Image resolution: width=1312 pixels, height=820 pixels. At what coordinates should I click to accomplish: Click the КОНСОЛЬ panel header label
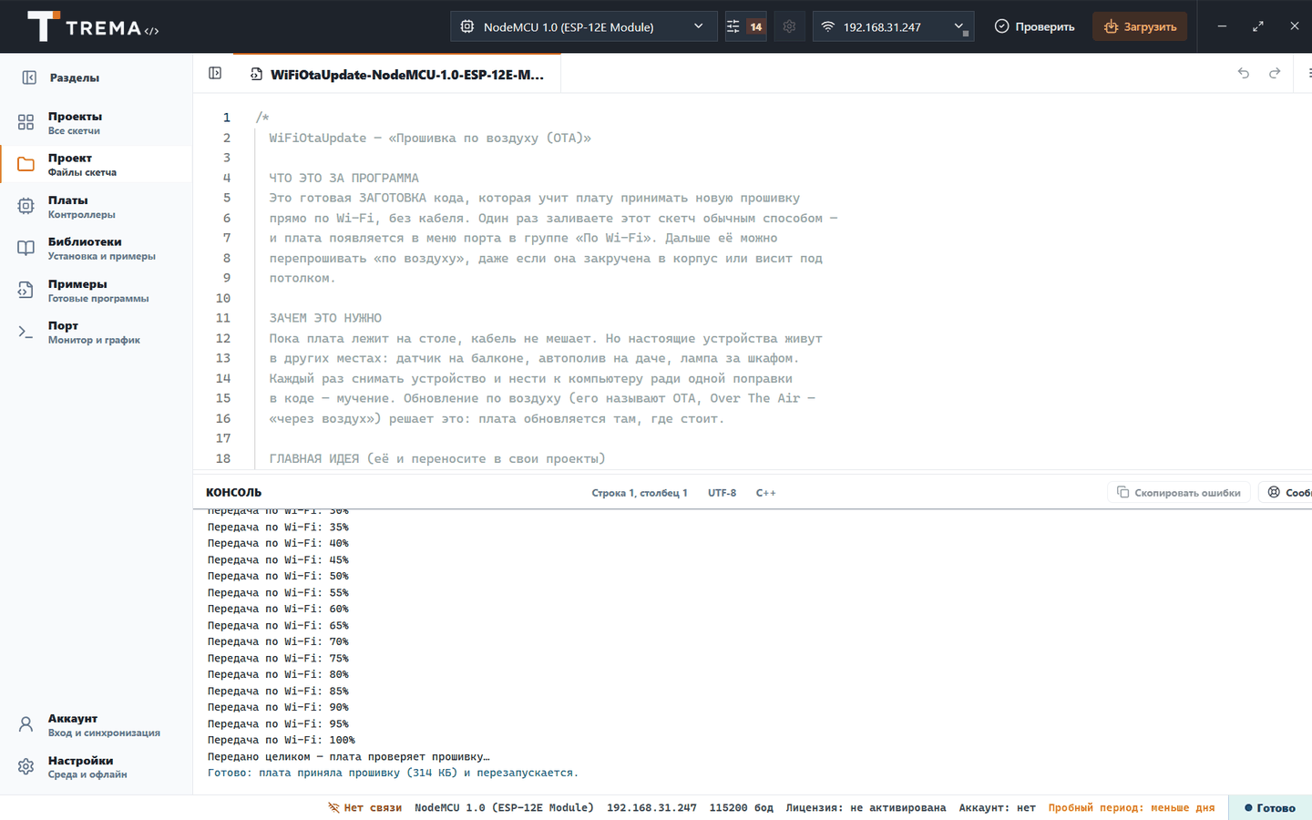click(233, 493)
